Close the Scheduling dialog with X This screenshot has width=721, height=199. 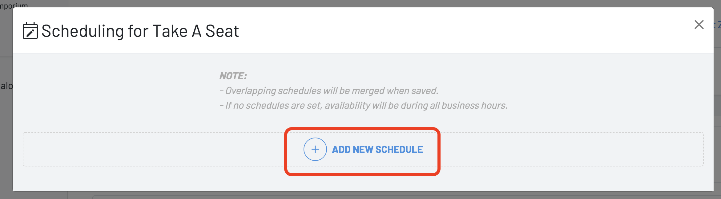coord(699,25)
